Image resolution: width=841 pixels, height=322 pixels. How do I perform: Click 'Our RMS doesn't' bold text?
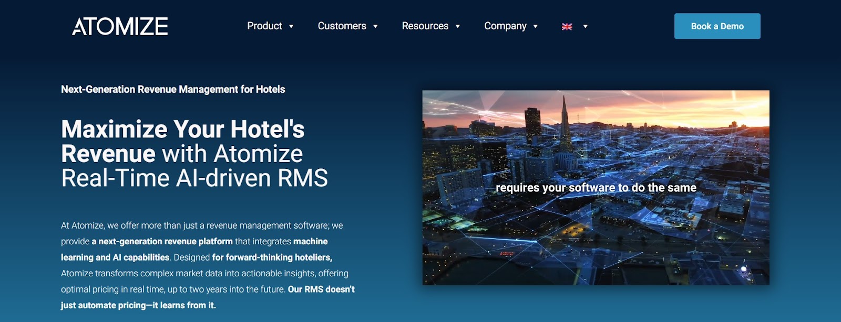[321, 289]
